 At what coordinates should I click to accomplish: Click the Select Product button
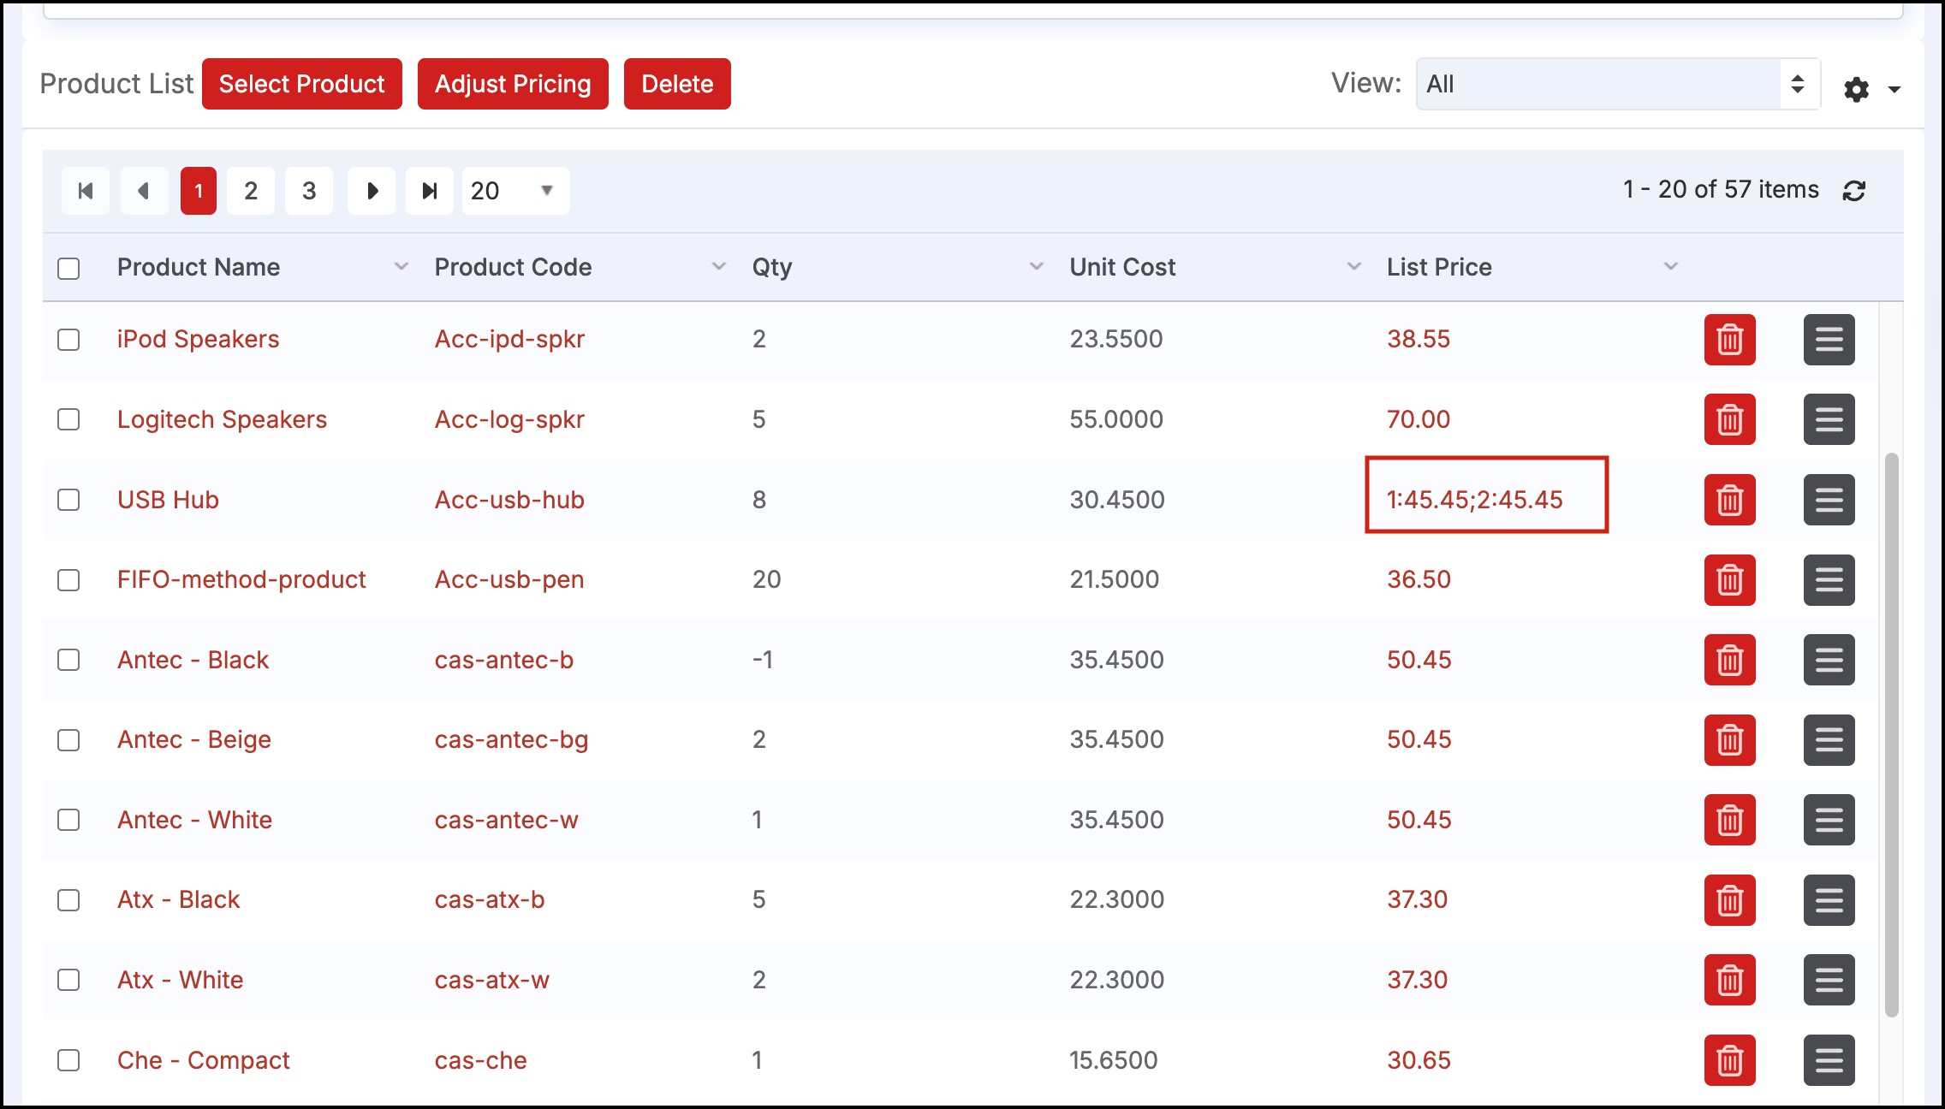302,84
